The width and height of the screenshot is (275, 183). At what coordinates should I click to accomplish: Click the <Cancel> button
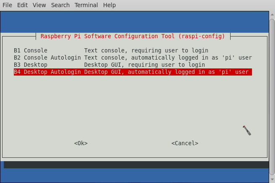[x=185, y=143]
